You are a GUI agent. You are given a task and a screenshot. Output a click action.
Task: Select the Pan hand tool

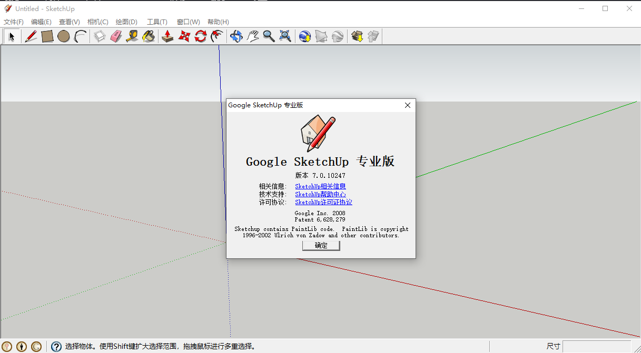[253, 36]
